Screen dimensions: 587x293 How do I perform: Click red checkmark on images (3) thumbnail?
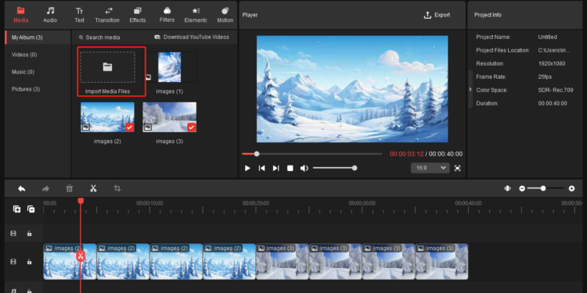coord(191,127)
